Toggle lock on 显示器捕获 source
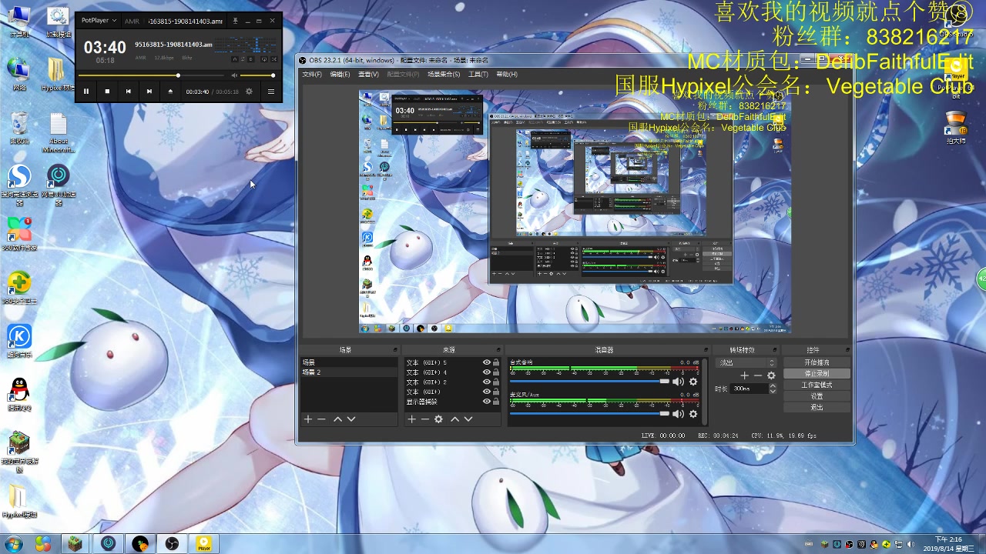986x554 pixels. point(496,402)
